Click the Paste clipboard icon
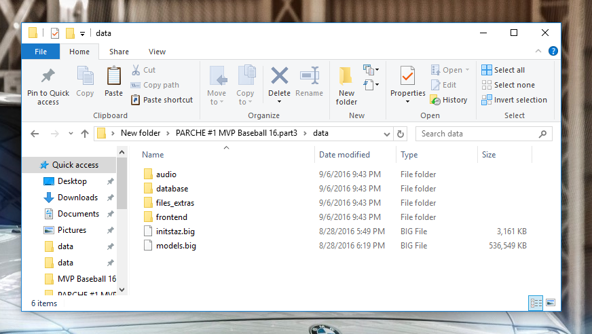592x334 pixels. (x=113, y=76)
